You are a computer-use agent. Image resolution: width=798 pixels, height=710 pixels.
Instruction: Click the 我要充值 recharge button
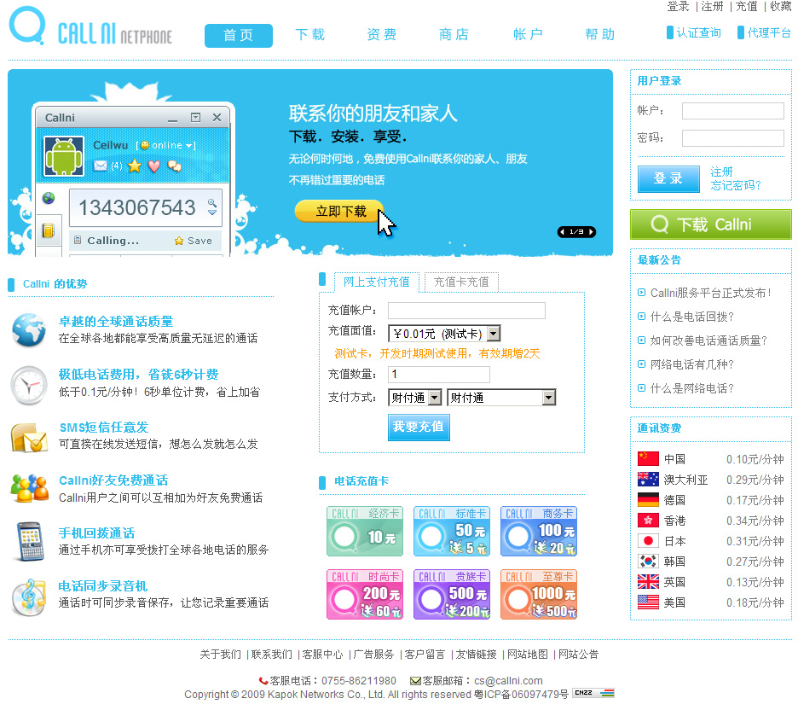point(419,427)
